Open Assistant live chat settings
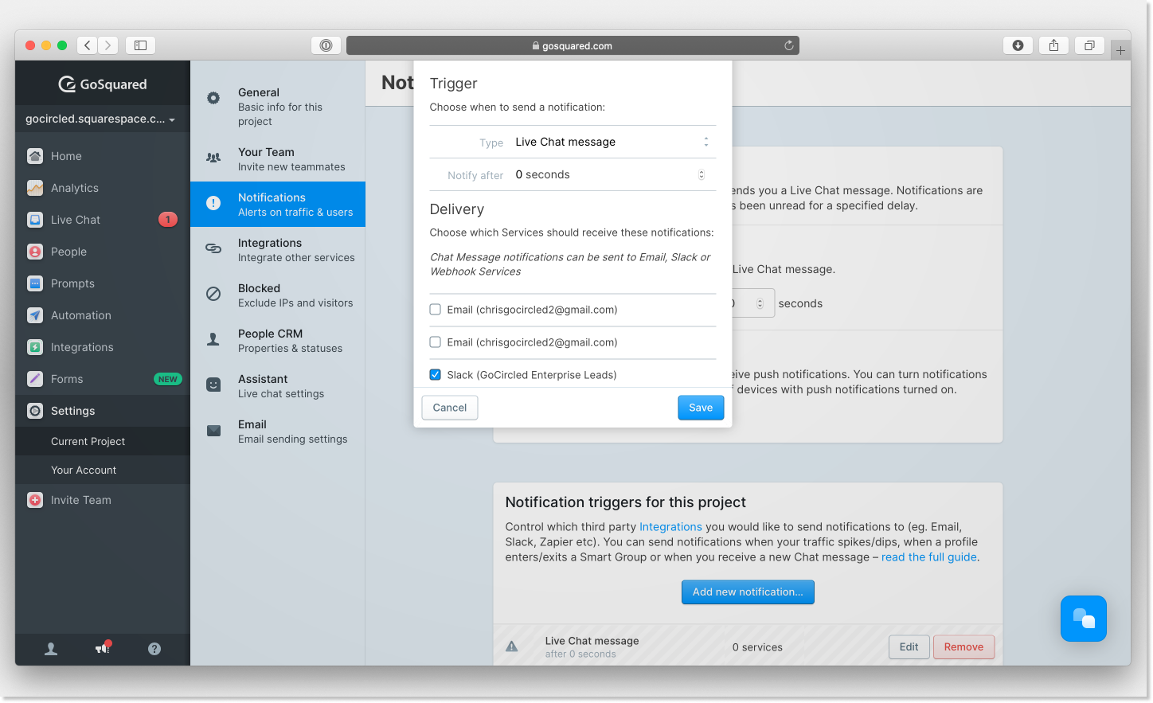Viewport: 1153px width, 703px height. 278,386
